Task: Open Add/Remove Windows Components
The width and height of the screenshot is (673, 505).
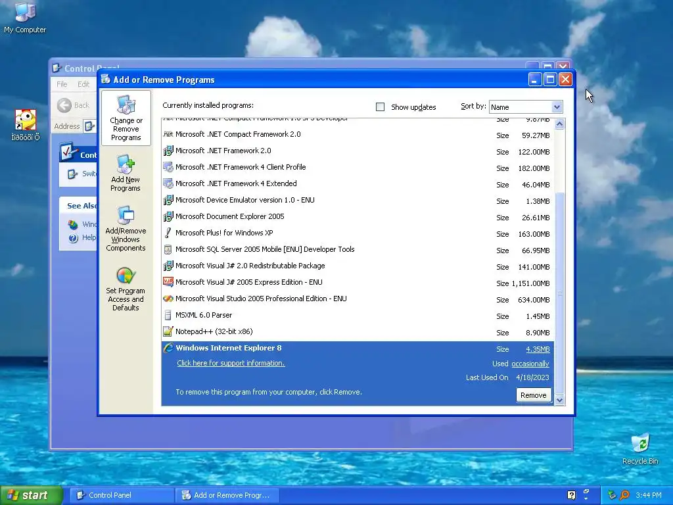Action: coord(126,228)
